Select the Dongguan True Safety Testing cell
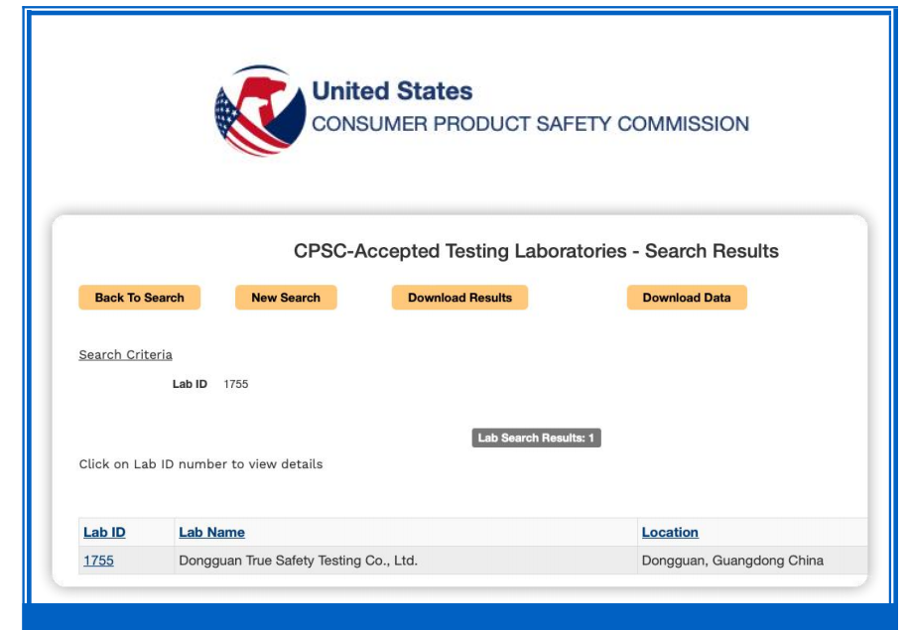The image size is (909, 630). pyautogui.click(x=298, y=561)
